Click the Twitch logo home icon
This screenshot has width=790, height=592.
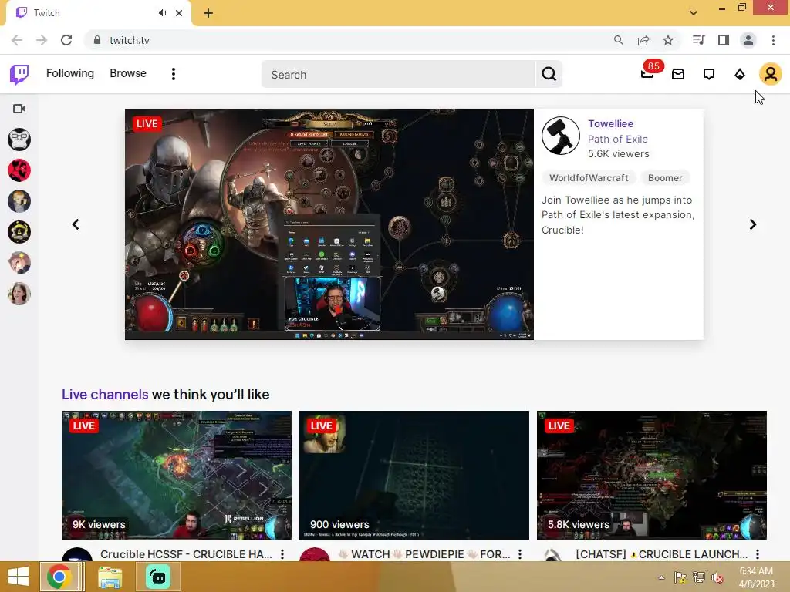pos(19,75)
